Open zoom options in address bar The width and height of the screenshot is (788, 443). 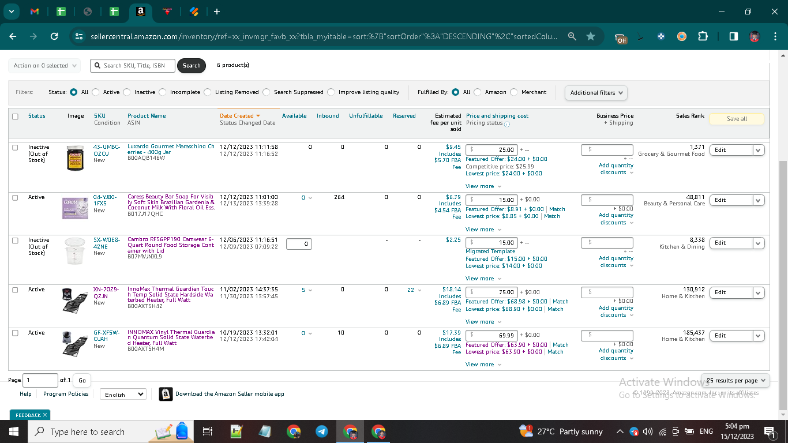click(572, 36)
